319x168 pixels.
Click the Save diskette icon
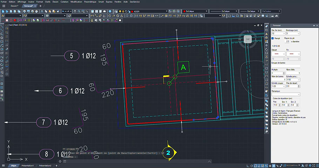pos(11,12)
